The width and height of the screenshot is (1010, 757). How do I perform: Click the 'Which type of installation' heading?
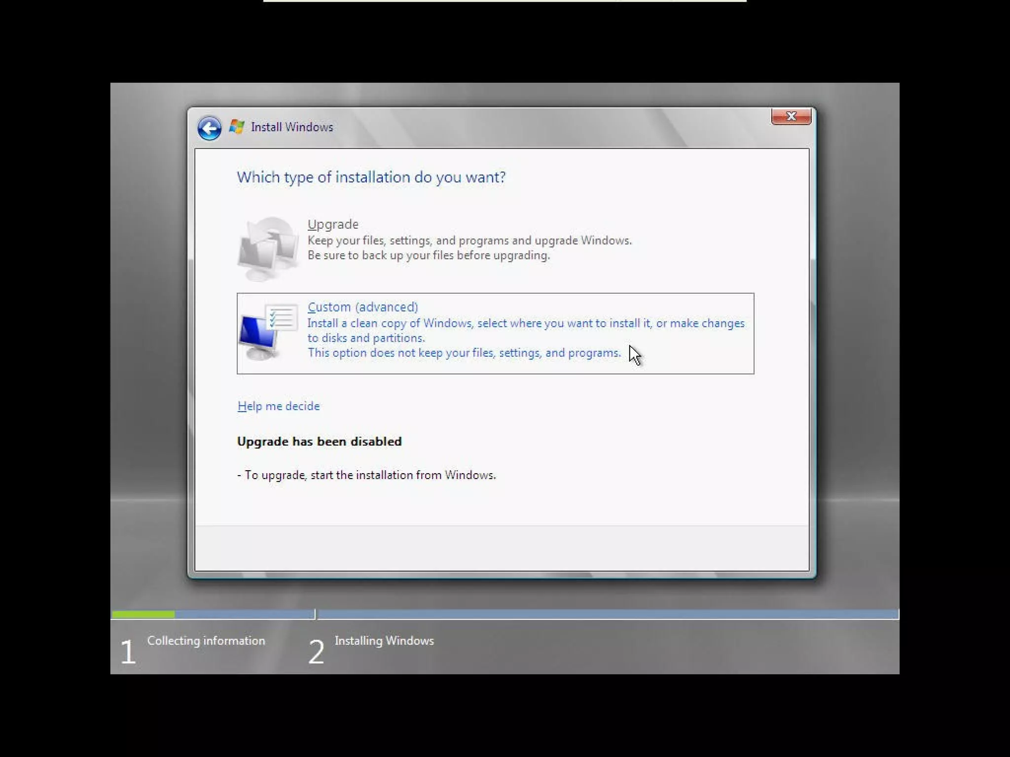[x=371, y=177]
